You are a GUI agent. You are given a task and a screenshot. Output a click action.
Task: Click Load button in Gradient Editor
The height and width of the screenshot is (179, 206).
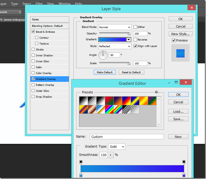178,111
